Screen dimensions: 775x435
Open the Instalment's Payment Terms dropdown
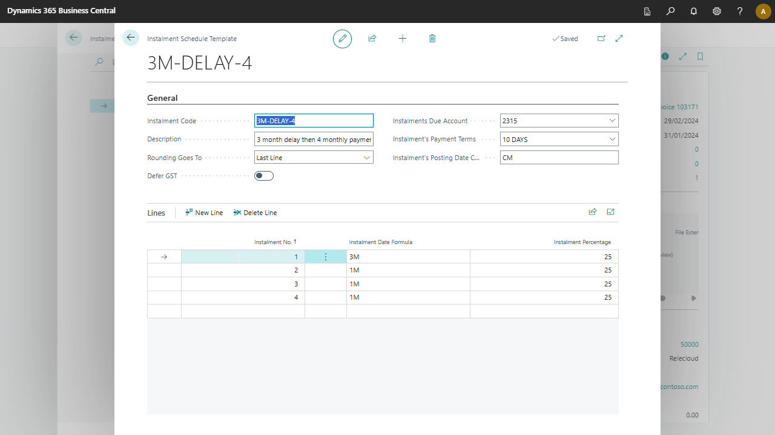coord(612,139)
